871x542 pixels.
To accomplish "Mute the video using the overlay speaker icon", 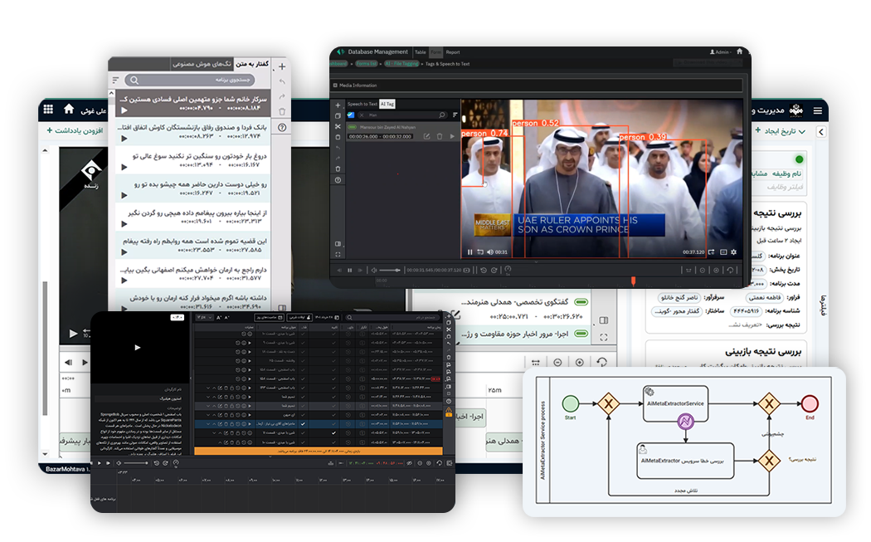I will [490, 251].
